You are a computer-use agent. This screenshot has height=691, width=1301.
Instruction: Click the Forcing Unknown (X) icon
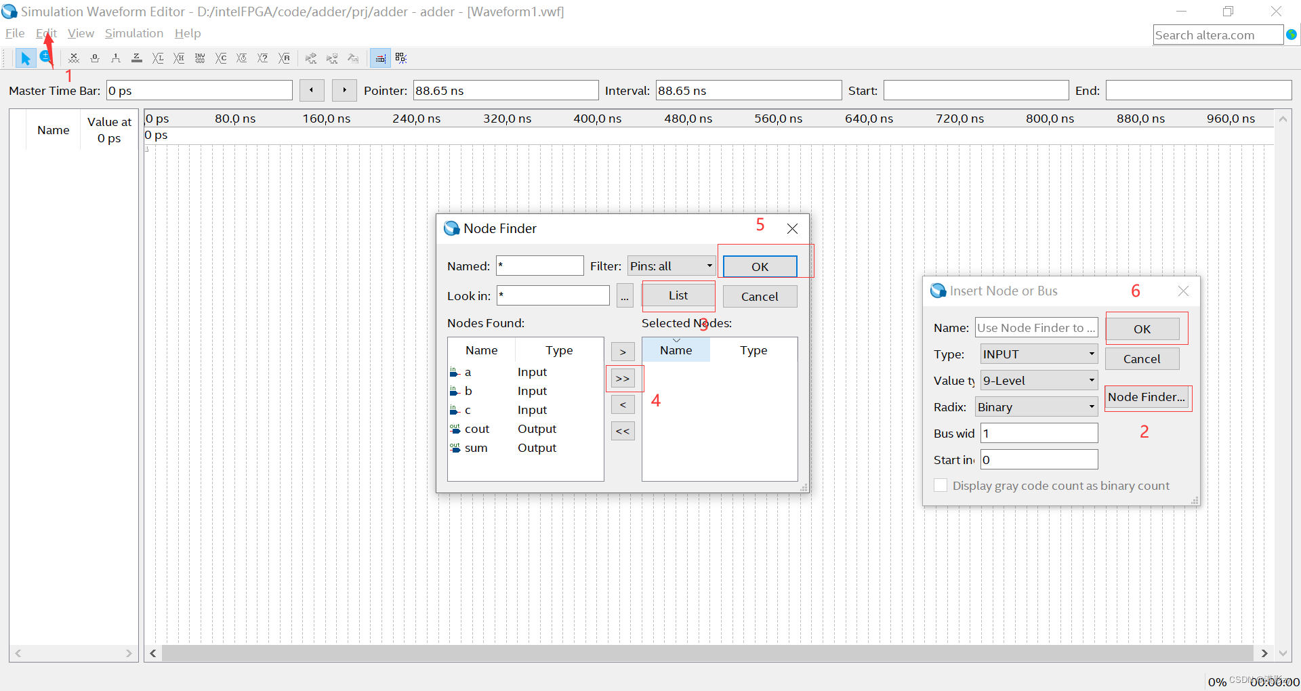pyautogui.click(x=74, y=58)
